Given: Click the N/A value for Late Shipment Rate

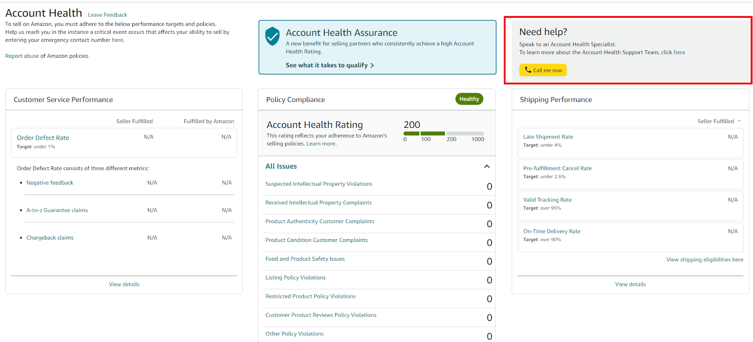Looking at the screenshot, I should [x=733, y=137].
